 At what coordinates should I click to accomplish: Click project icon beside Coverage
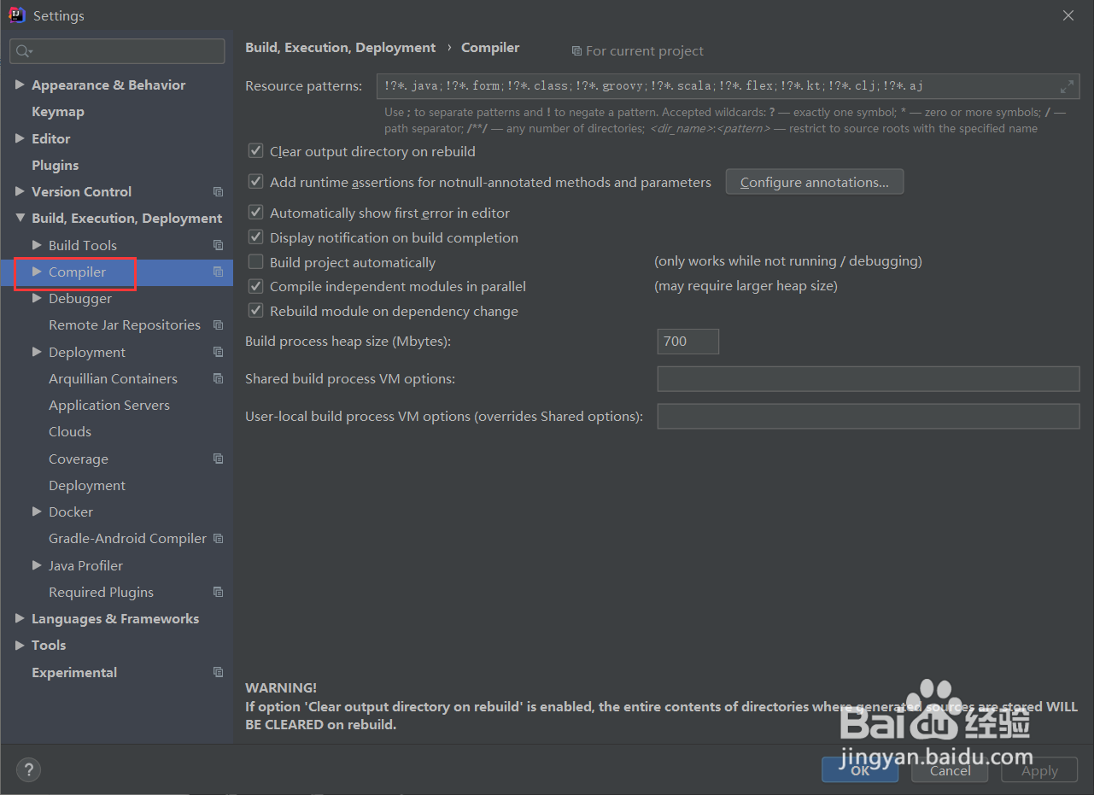click(218, 459)
